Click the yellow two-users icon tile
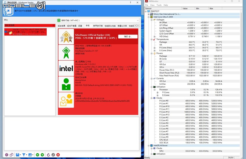This screenshot has width=246, height=159. [x=66, y=100]
